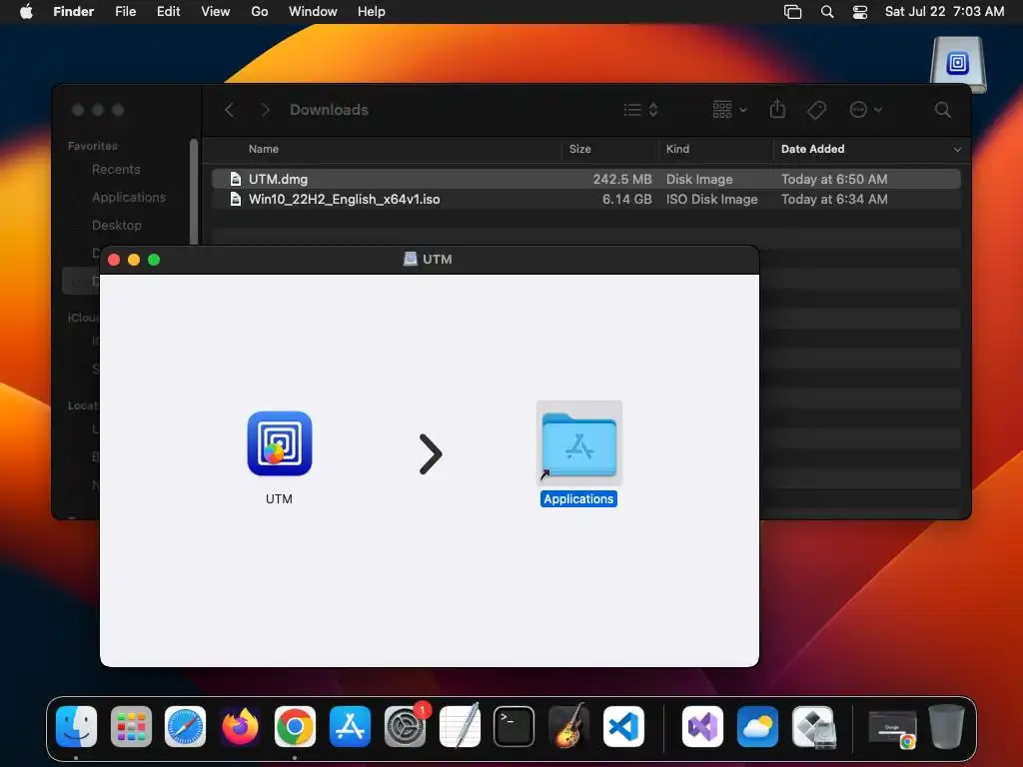Open the Go menu
This screenshot has width=1023, height=767.
260,11
